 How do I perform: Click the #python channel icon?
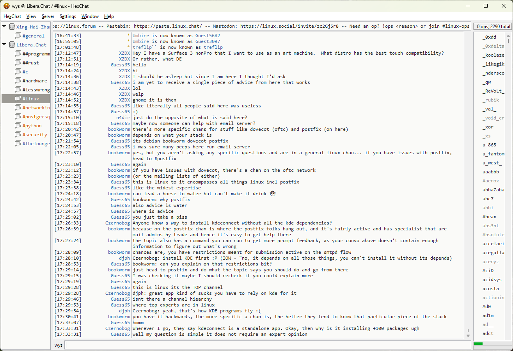coord(18,126)
